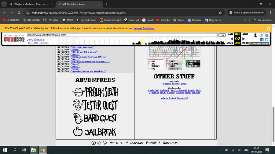Viewport: 275px width, 154px height.
Task: Go to next capture with right arrow
Action: (244, 39)
